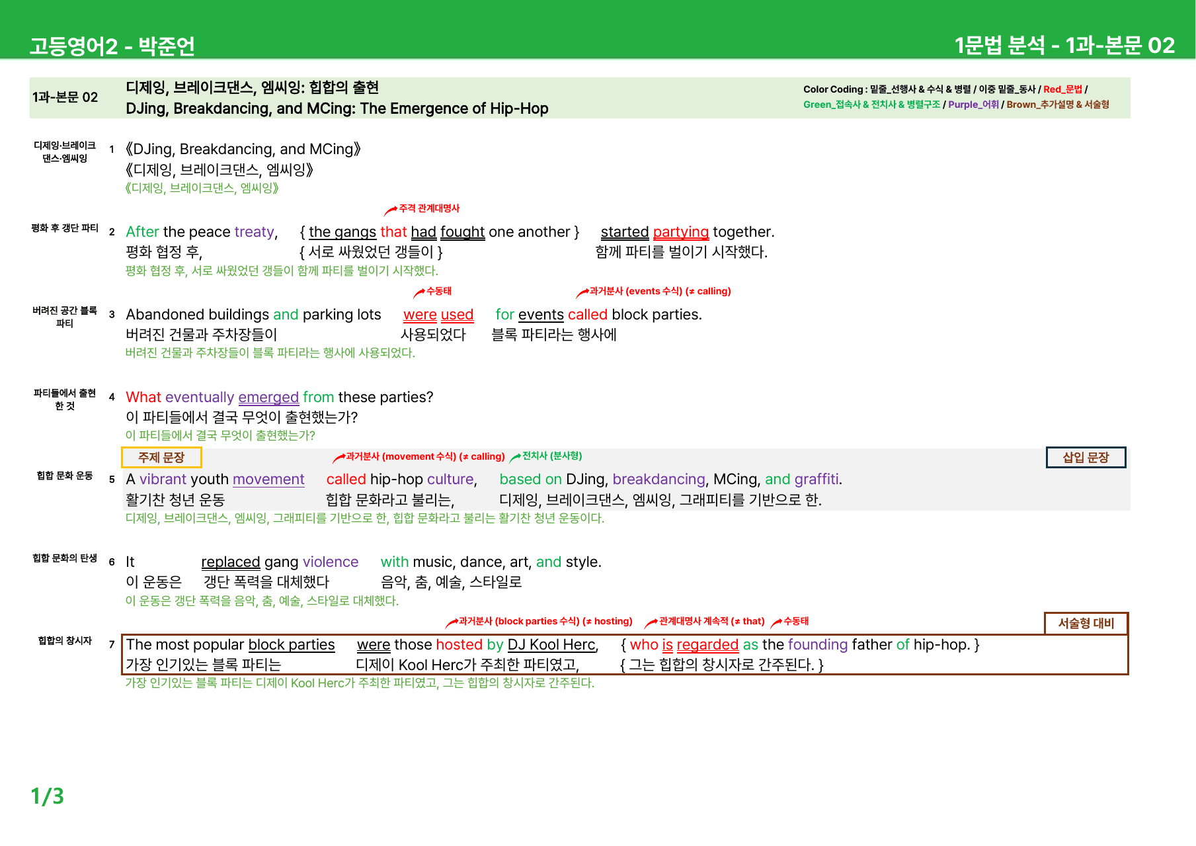This screenshot has height=846, width=1196.
Task: Click the side label '버려진 공간 블록 파티'
Action: point(65,317)
